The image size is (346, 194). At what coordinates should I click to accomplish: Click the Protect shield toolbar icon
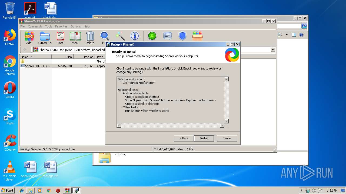(x=182, y=36)
